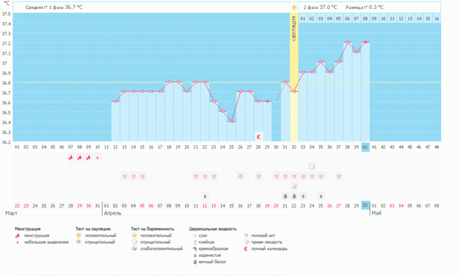Click the 'прием лекарств' legend icon

(247, 242)
